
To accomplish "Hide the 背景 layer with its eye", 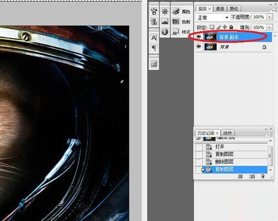I will [198, 46].
